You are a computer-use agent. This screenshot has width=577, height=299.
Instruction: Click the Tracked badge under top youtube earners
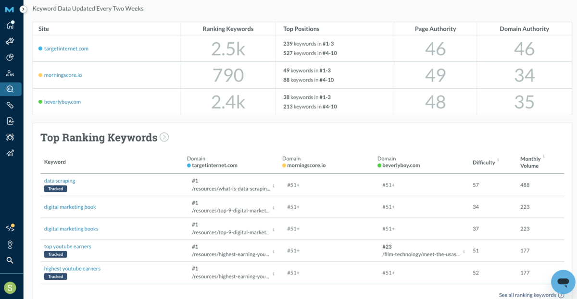tap(56, 254)
